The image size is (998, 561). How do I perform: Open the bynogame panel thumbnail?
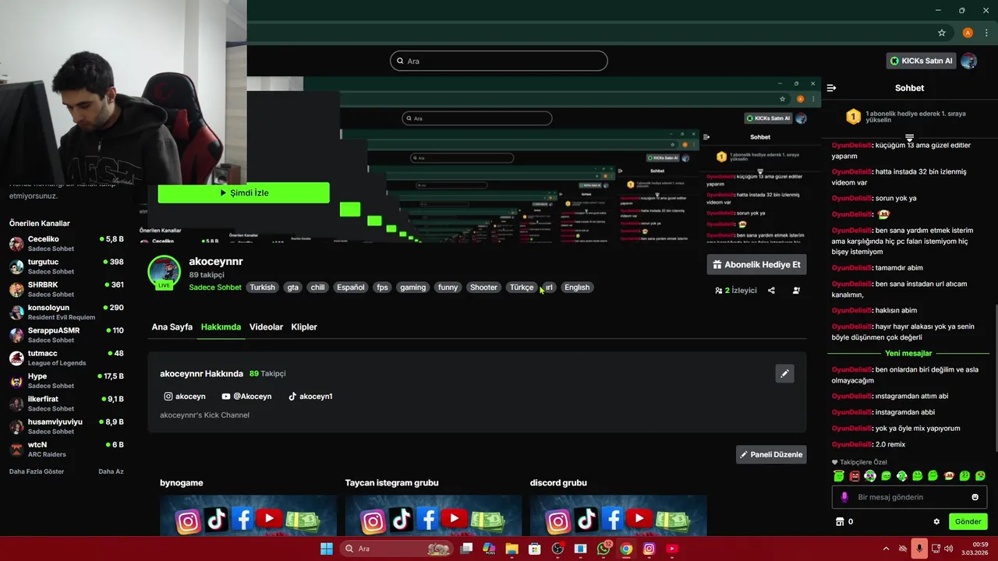click(x=248, y=516)
